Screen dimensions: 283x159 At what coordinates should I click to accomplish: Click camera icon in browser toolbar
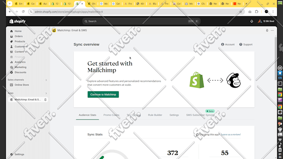click(250, 12)
